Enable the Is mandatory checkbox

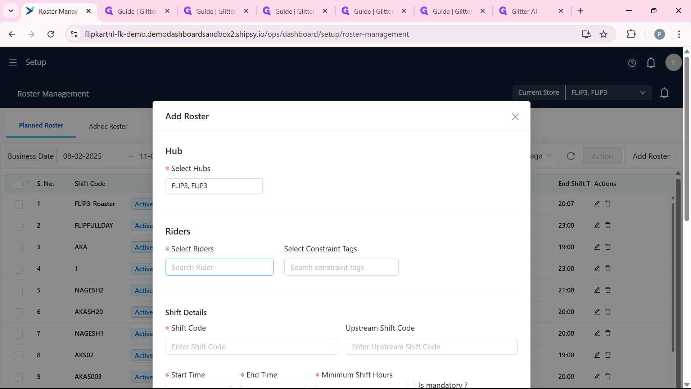pos(410,385)
